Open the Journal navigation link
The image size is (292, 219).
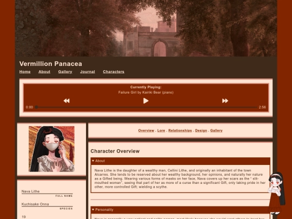tap(88, 72)
